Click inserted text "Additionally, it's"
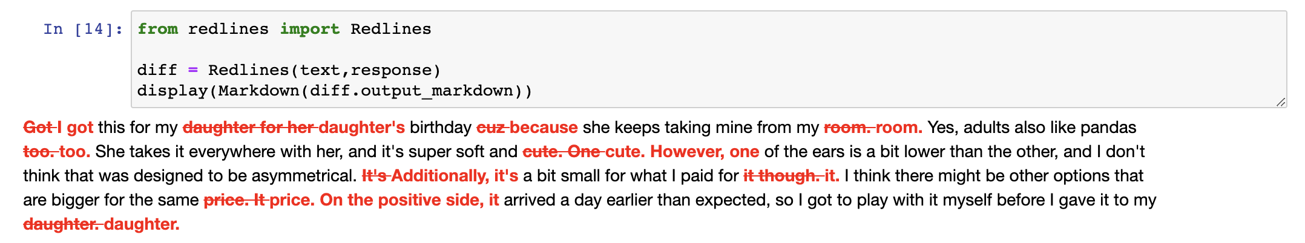Image resolution: width=1305 pixels, height=243 pixels. point(455,176)
